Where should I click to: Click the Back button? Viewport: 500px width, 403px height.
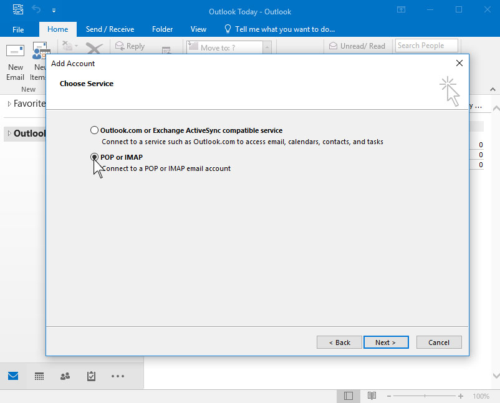click(x=339, y=342)
